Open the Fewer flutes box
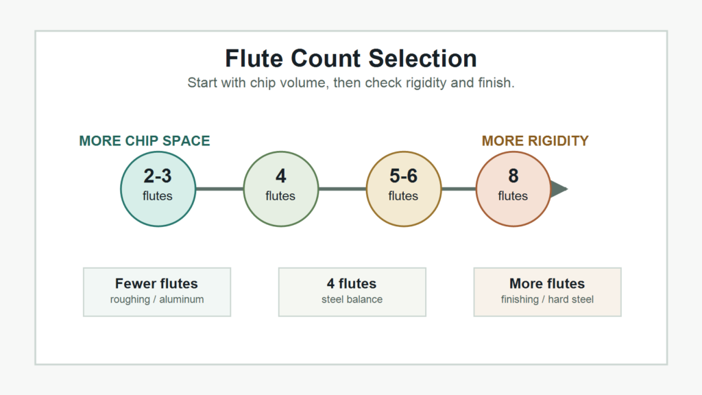The image size is (702, 395). tap(157, 292)
